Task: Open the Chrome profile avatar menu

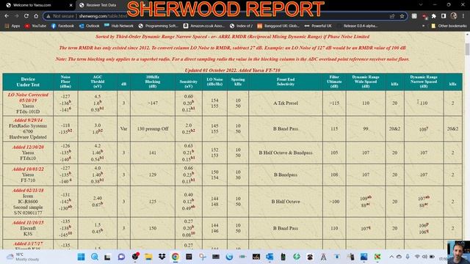Action: 454,16
